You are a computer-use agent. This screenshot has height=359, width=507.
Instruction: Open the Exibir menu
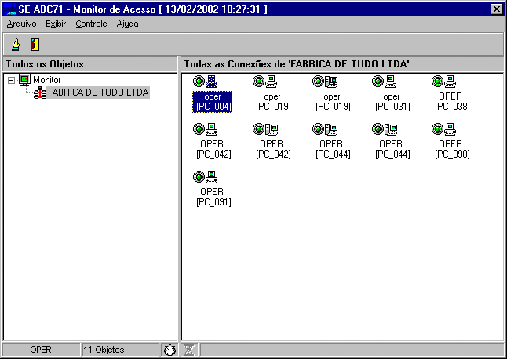point(56,24)
